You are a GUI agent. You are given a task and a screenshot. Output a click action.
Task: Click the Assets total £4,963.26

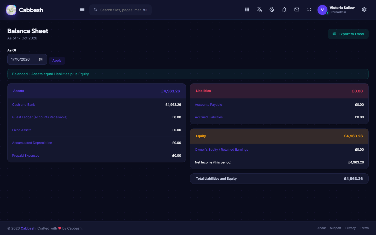point(171,91)
